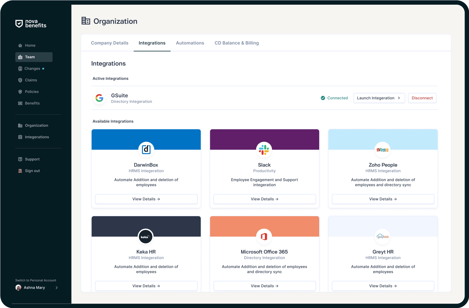This screenshot has height=308, width=469.
Task: Open the Changes section with notification dot
Action: point(32,68)
